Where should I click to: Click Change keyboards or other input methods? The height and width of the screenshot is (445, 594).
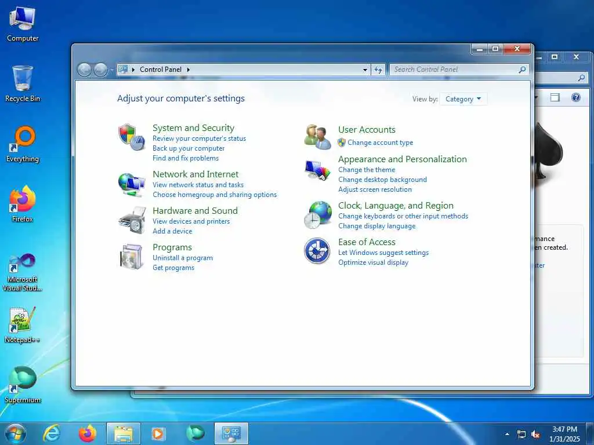coord(403,217)
